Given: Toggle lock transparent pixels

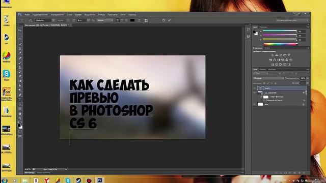Looking at the screenshot, I should click(x=264, y=83).
